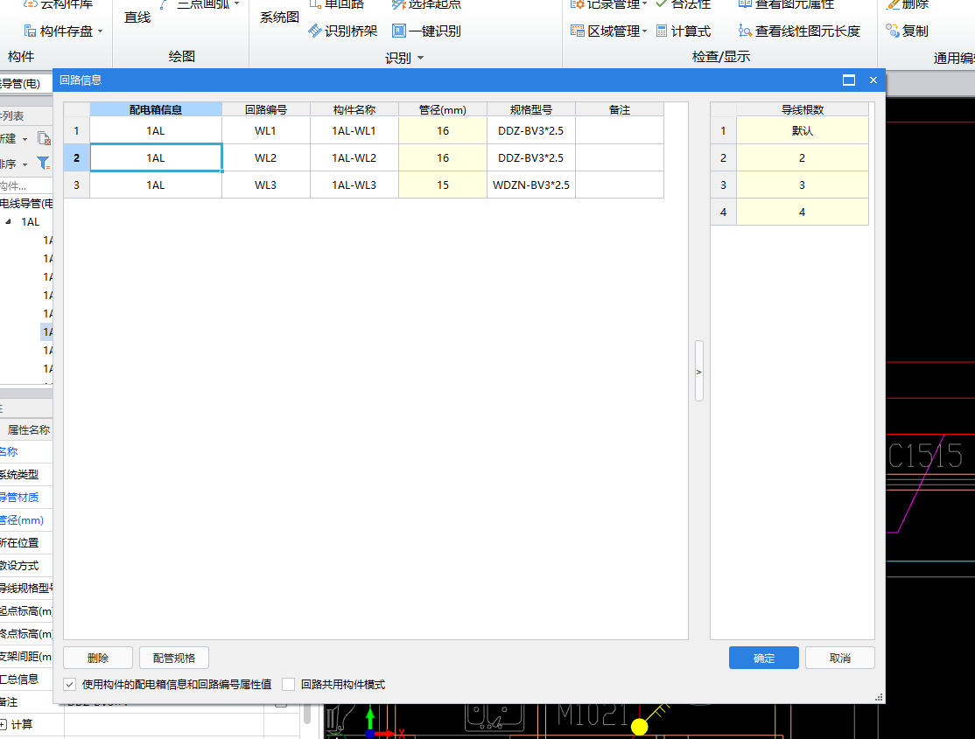Click the WL1 circuit number cell
Screen dimensions: 975x739
point(265,130)
